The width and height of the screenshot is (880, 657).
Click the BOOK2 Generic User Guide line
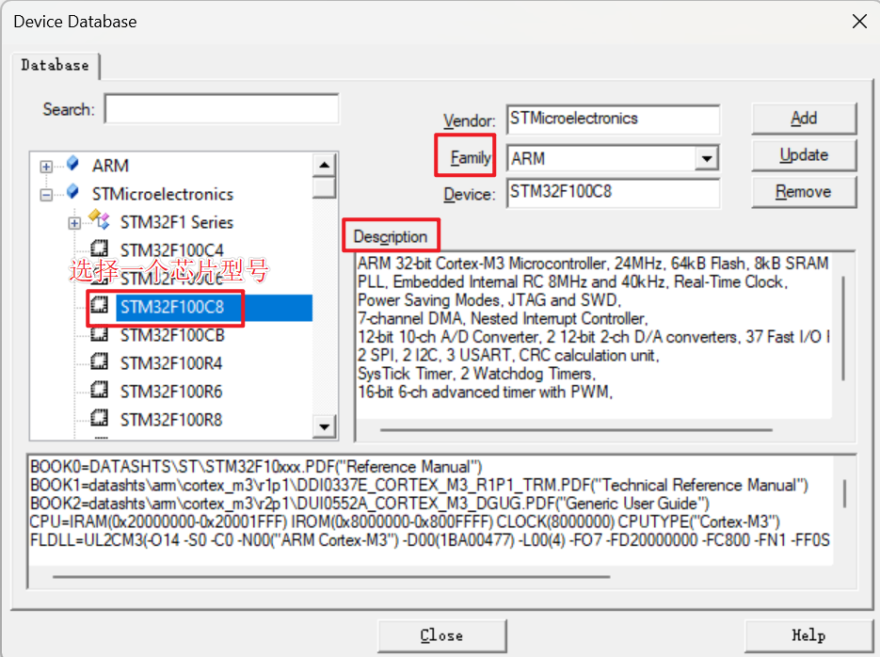click(x=370, y=504)
